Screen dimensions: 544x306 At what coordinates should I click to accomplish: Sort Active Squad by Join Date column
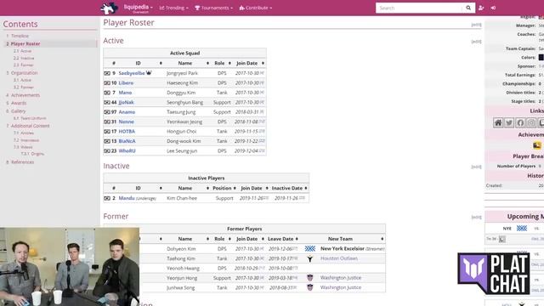[263, 63]
